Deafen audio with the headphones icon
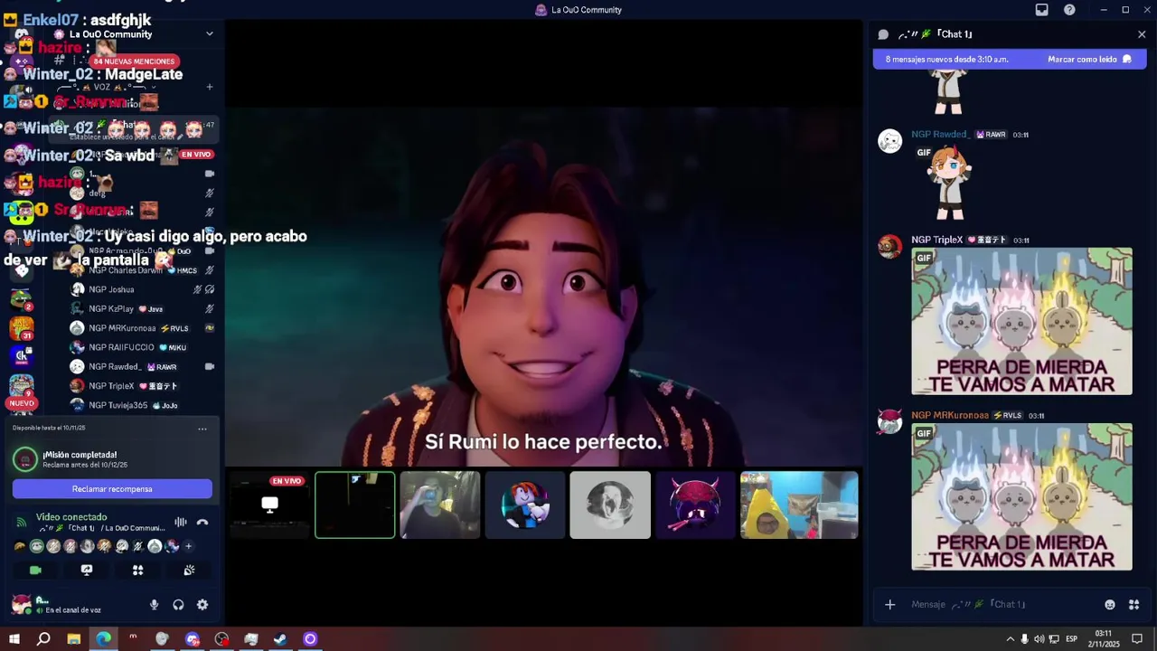Image resolution: width=1157 pixels, height=651 pixels. [x=178, y=605]
